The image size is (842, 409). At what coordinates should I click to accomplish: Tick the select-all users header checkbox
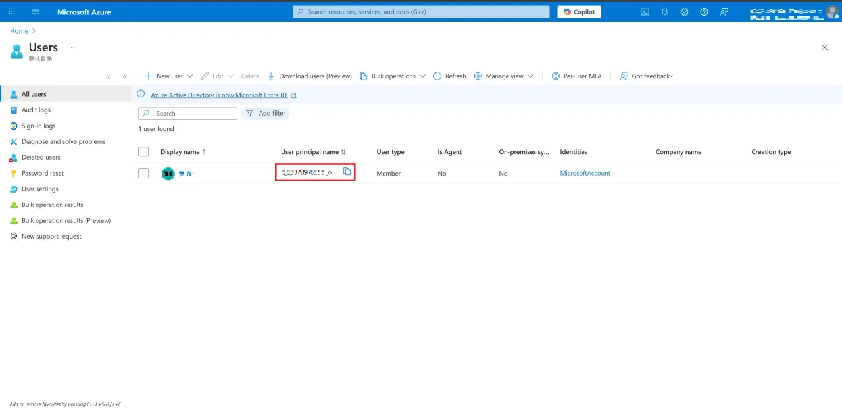(x=143, y=152)
